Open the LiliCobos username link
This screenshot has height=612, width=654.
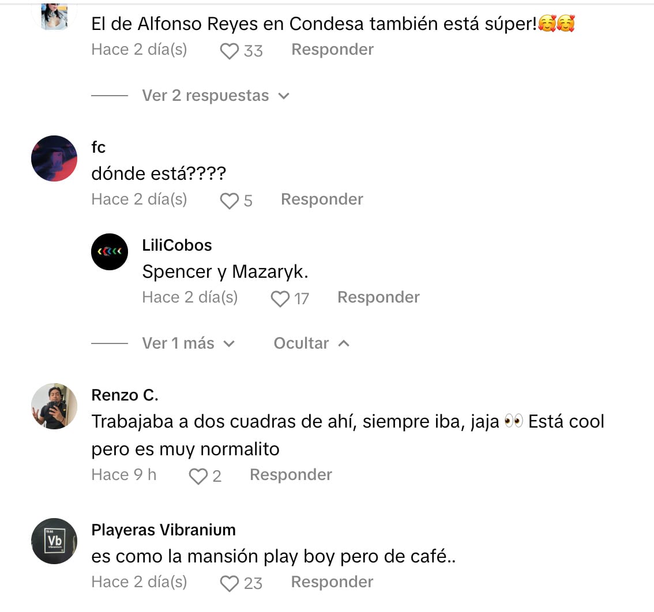point(177,245)
